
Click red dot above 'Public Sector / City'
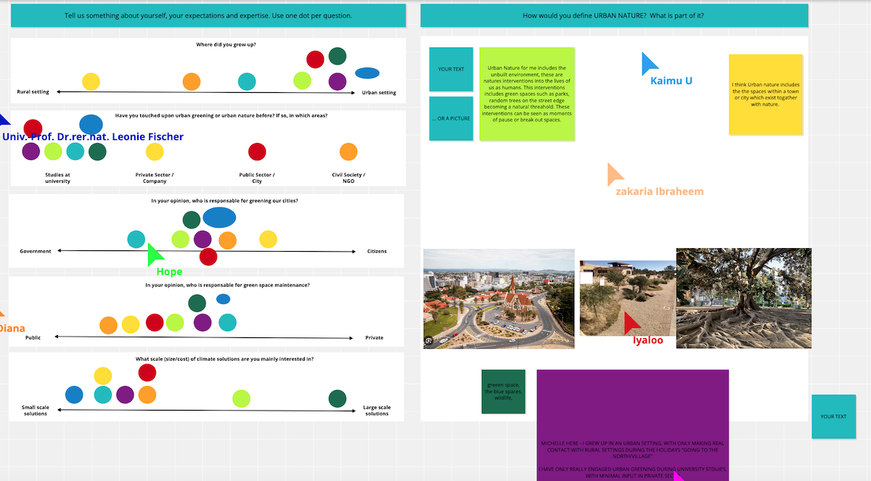tap(257, 152)
